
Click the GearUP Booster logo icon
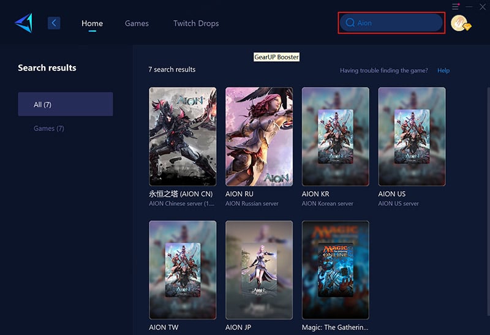click(x=24, y=23)
